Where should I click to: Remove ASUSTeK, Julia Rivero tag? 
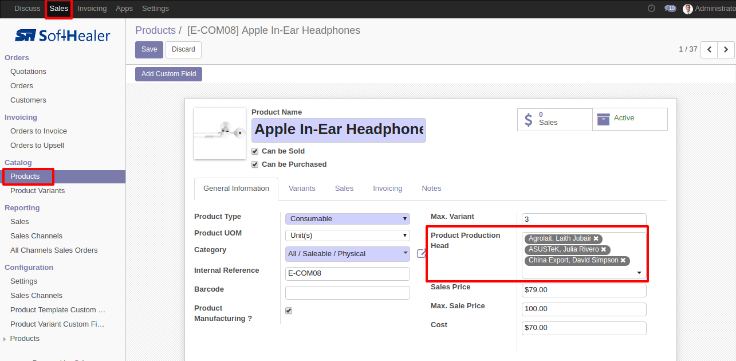[x=603, y=249]
